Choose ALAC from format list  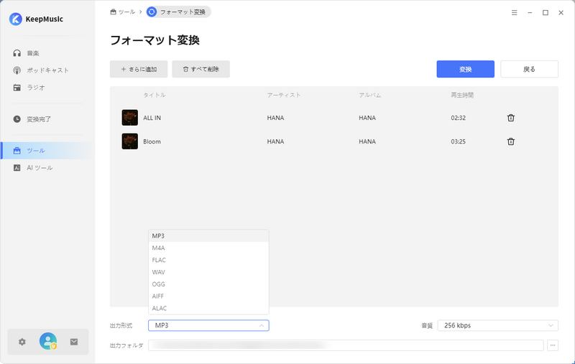208,308
